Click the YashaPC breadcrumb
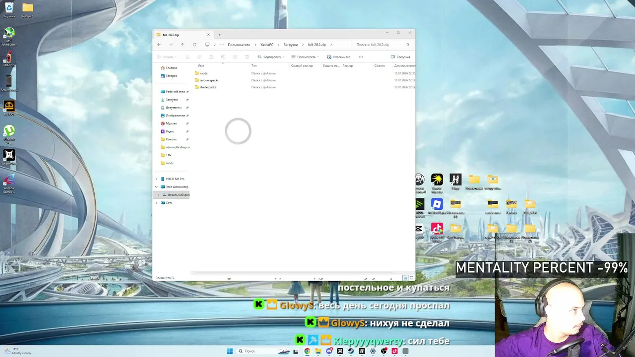 click(267, 45)
